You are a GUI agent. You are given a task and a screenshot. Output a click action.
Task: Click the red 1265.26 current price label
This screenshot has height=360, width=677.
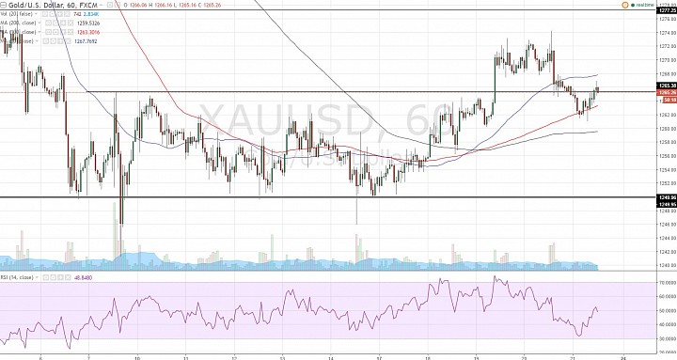pos(667,92)
